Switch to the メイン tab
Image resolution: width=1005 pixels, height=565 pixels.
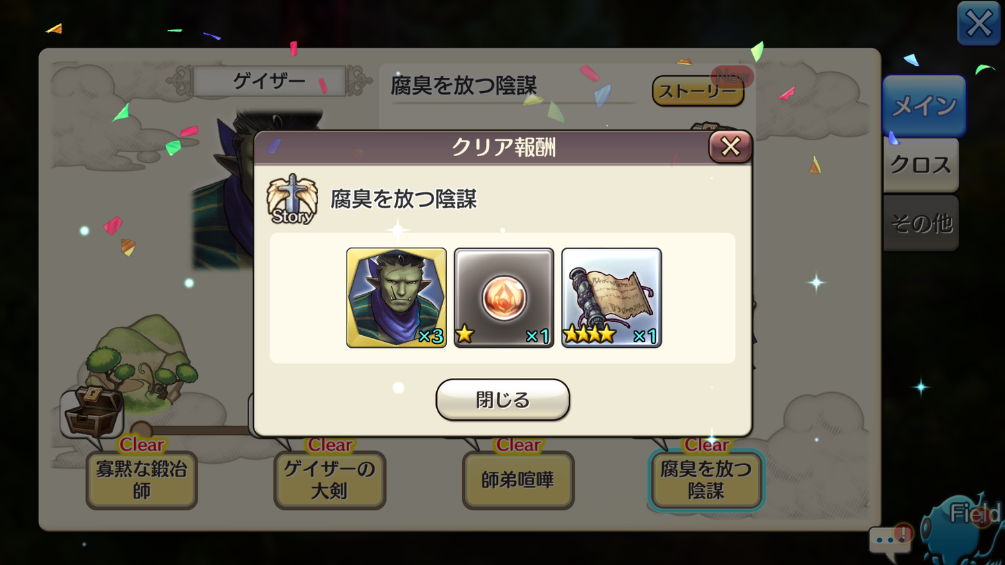924,106
